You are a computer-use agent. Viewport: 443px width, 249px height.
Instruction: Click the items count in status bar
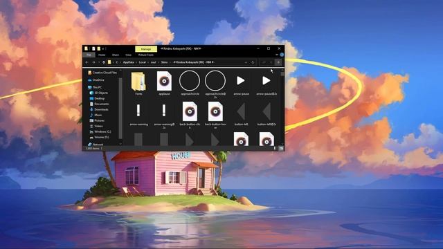[x=92, y=148]
